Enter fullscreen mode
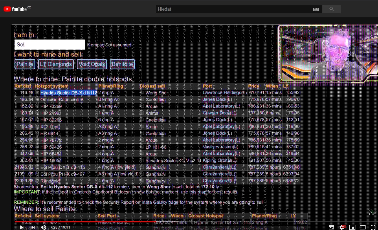Image resolution: width=378 pixels, height=230 pixels. point(373,227)
